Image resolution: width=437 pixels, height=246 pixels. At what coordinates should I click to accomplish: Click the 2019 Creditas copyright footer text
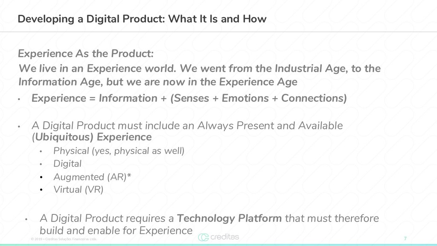pyautogui.click(x=64, y=239)
